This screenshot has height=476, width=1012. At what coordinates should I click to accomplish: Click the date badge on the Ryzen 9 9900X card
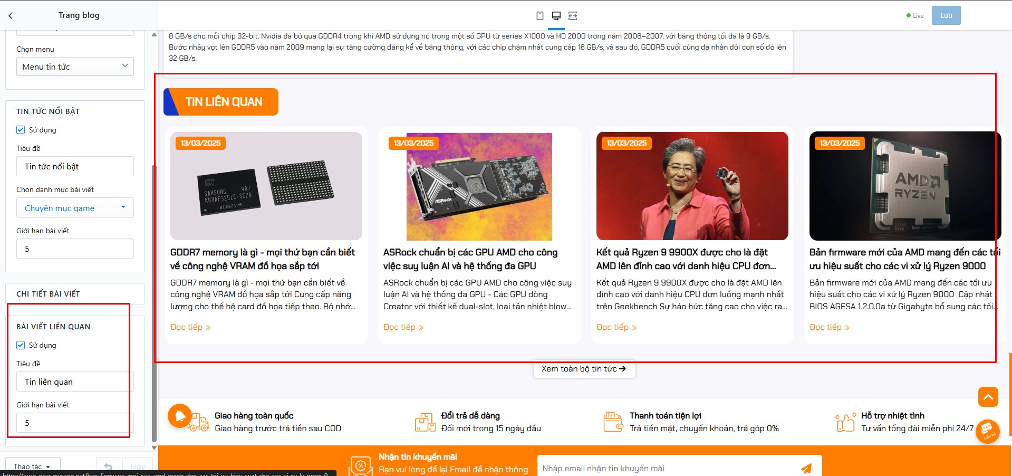click(x=627, y=143)
